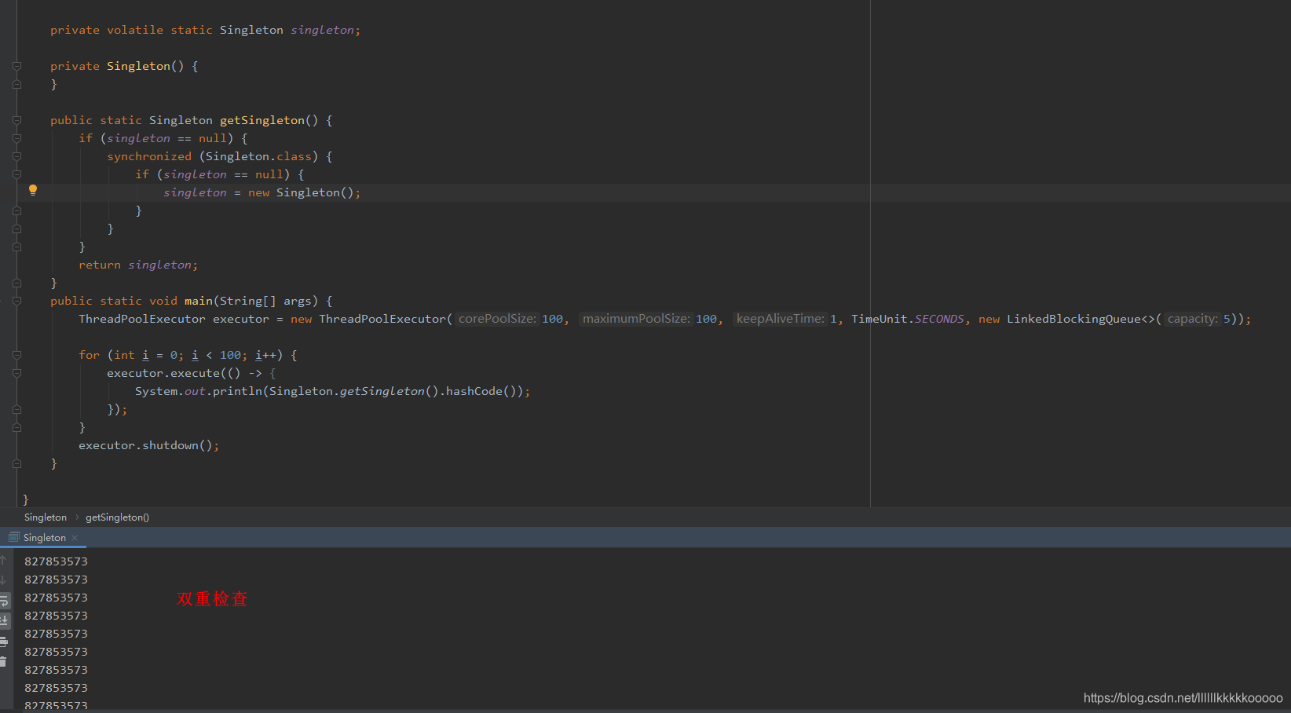Toggle soft-wrap in the run console
The width and height of the screenshot is (1291, 713).
[4, 601]
